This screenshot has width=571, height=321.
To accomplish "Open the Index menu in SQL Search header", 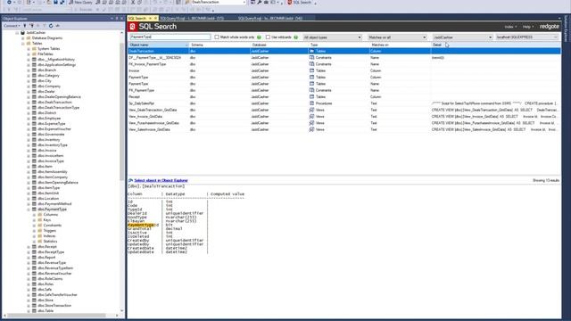I will point(510,27).
